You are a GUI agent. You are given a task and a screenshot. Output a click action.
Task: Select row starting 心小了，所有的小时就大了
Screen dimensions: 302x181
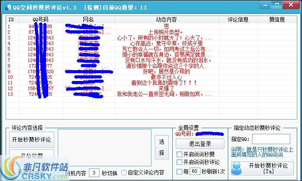click(x=151, y=38)
